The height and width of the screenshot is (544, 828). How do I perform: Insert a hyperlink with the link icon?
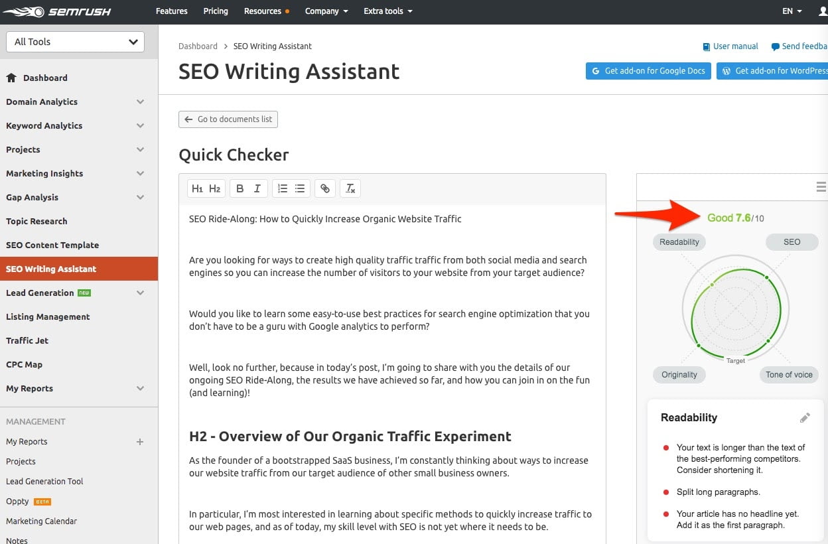(325, 188)
